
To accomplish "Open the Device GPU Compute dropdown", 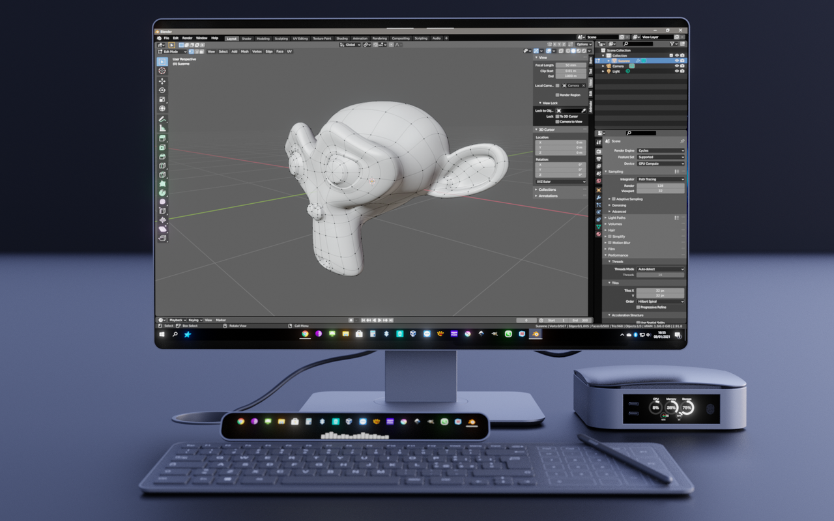I will [x=661, y=163].
